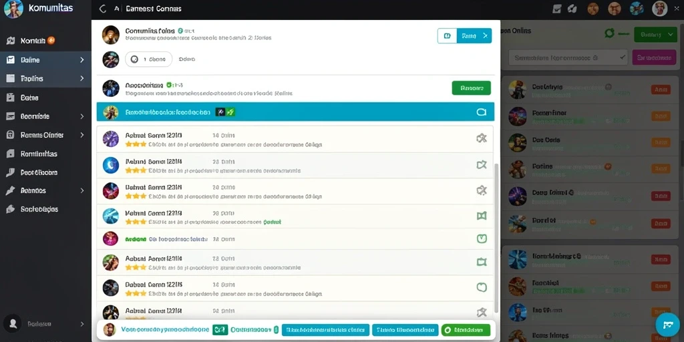
Task: Click the icon in the first game list row
Action: [481, 139]
